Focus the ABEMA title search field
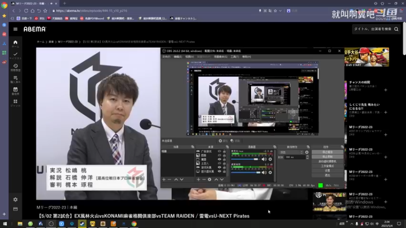406x228 pixels. pos(373,29)
